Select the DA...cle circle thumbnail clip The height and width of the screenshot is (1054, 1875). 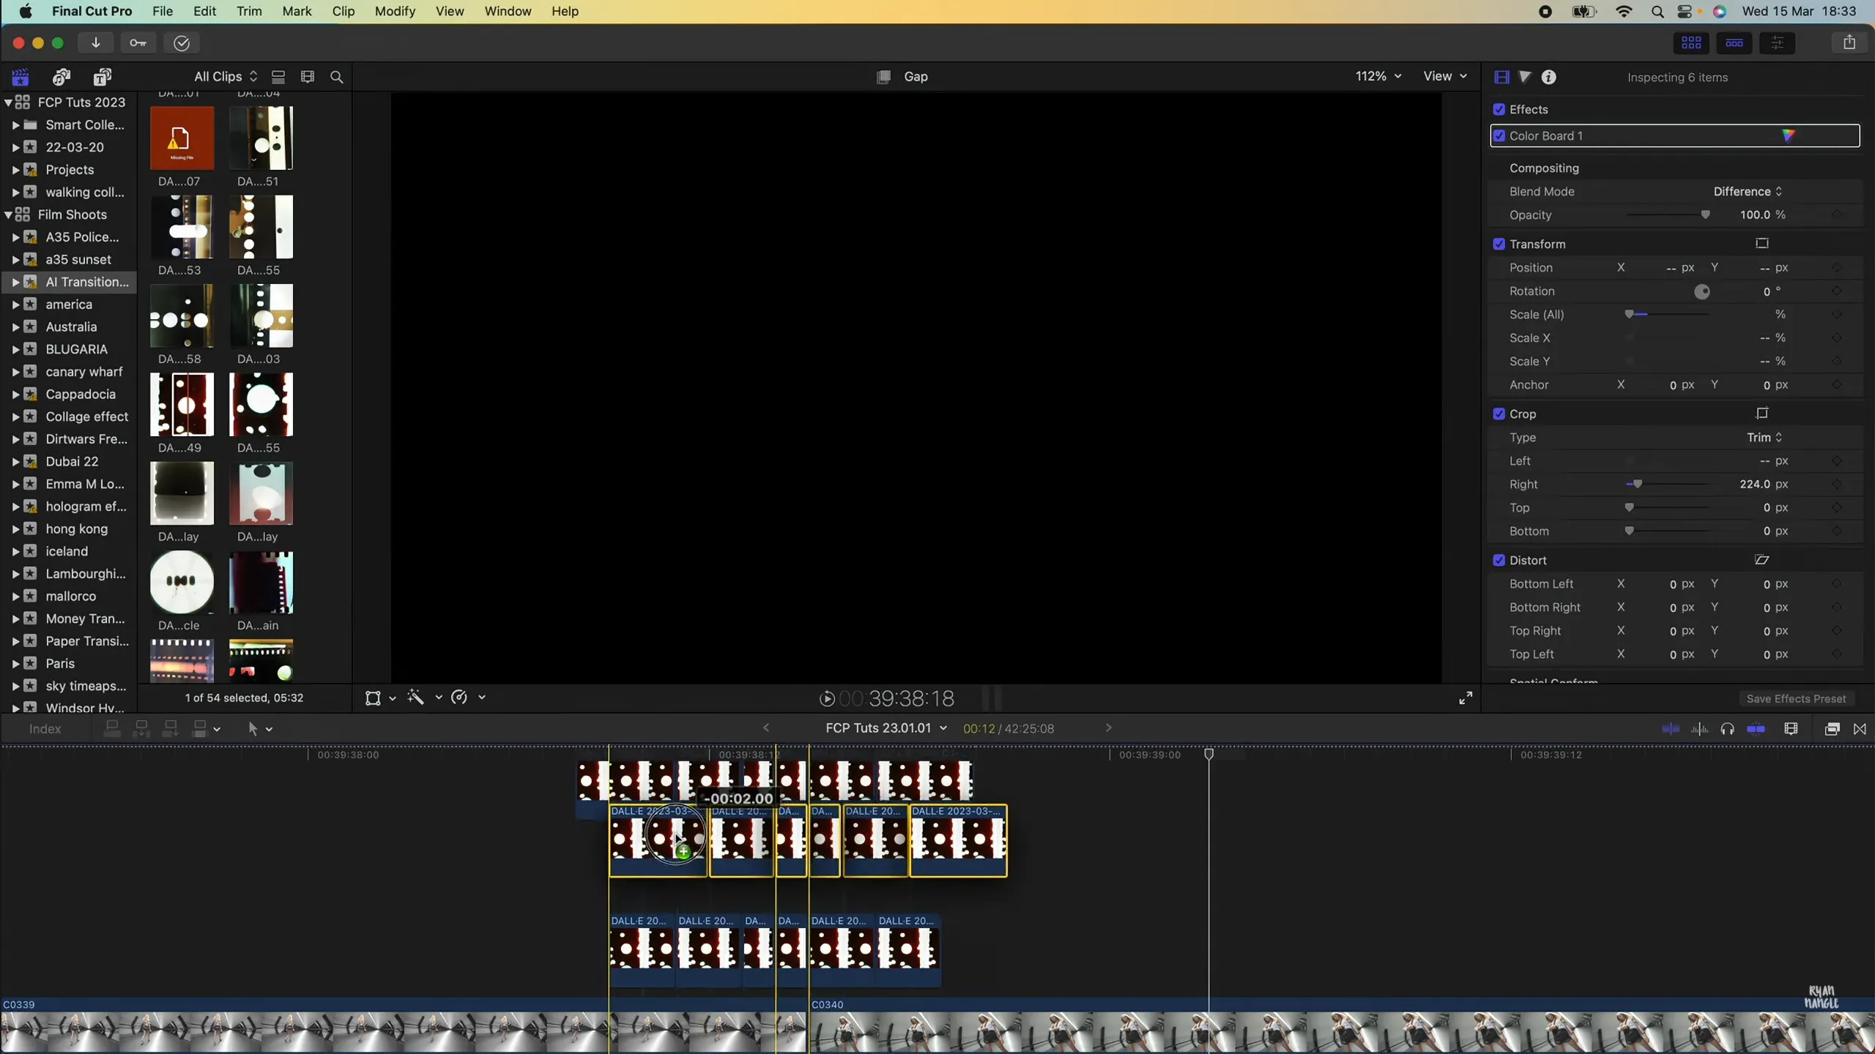click(182, 583)
